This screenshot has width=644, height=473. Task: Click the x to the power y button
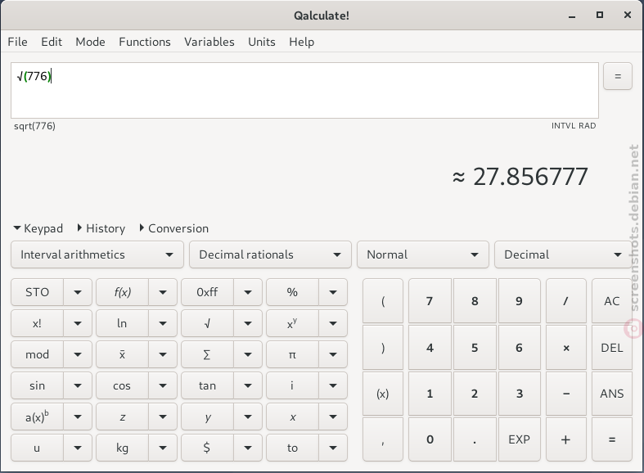click(292, 323)
